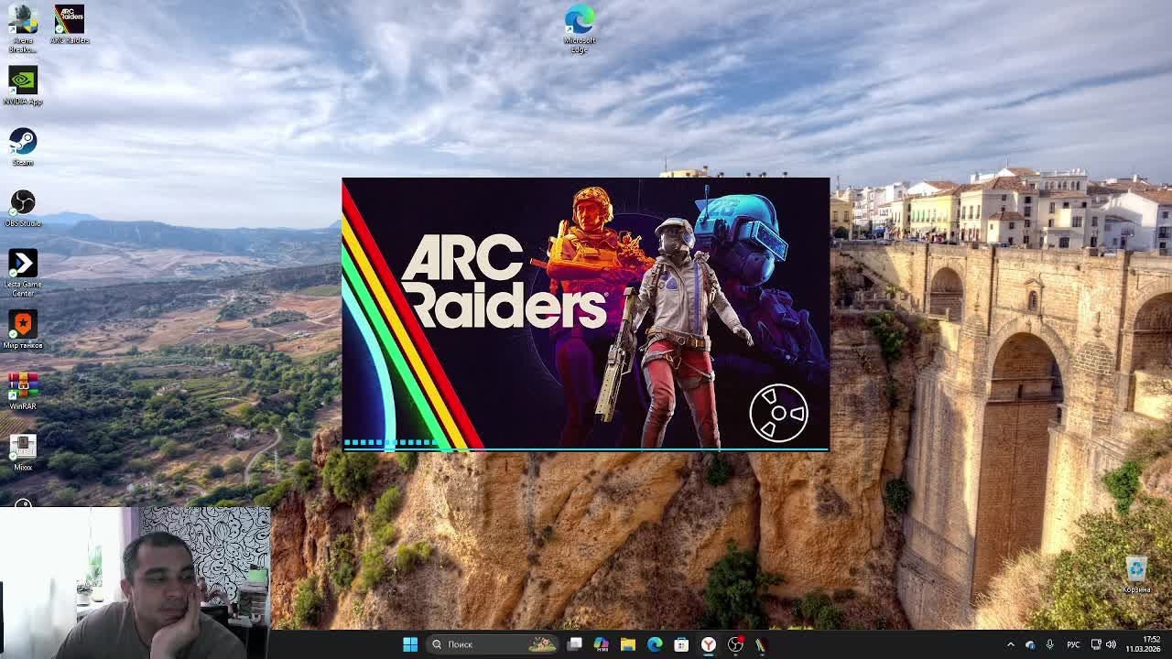Open the Arena Breakout desktop shortcut
Image resolution: width=1172 pixels, height=659 pixels.
click(x=23, y=28)
